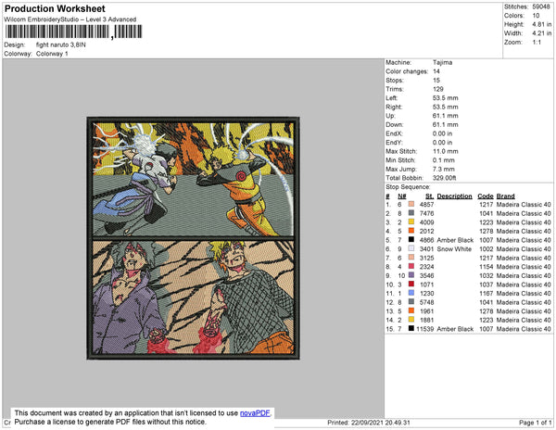This screenshot has width=556, height=430.
Task: Click the 'Stop Sequence:' heading
Action: tap(408, 187)
